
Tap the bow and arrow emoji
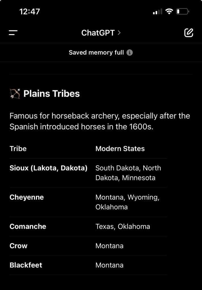15,94
